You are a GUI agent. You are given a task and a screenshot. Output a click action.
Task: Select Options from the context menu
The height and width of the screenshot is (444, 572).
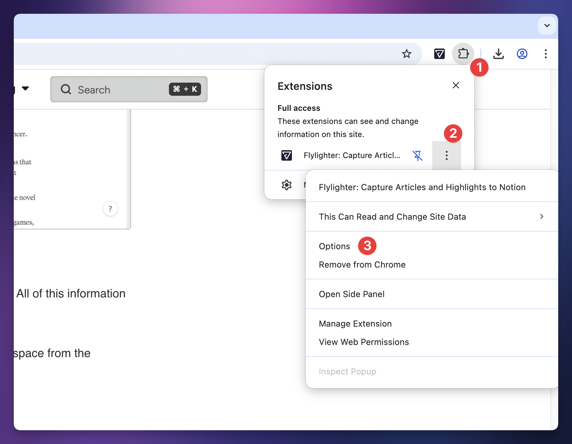point(334,246)
